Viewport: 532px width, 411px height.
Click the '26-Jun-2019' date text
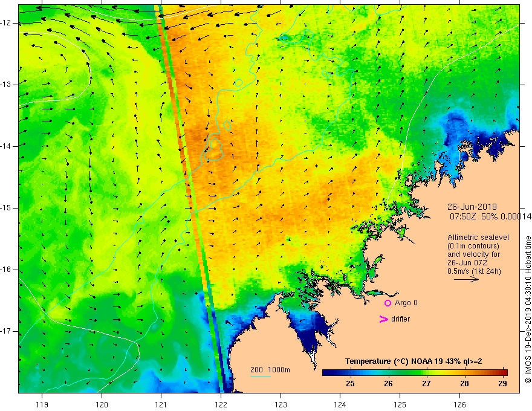[x=472, y=207]
